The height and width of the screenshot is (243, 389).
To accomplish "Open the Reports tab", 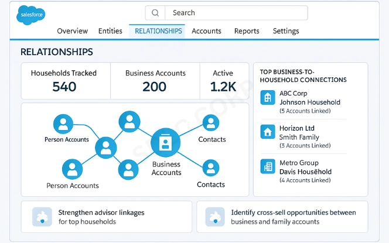I will point(247,31).
